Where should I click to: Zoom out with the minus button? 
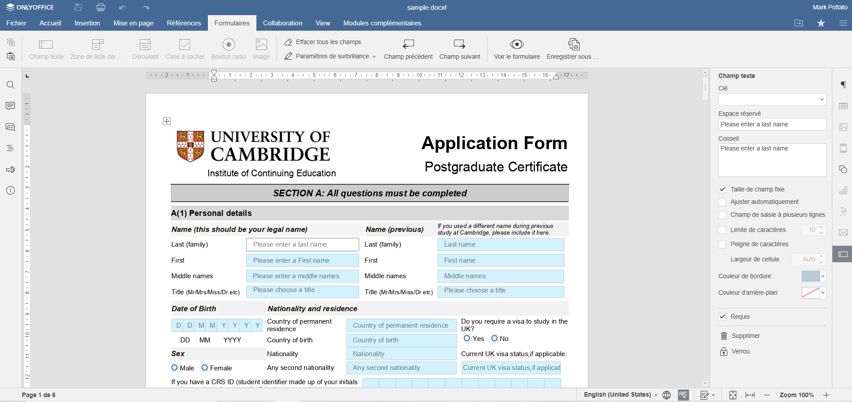click(x=767, y=395)
